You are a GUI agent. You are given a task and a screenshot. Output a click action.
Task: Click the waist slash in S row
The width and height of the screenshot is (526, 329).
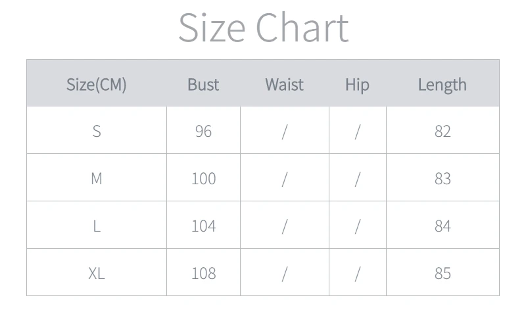pyautogui.click(x=285, y=132)
